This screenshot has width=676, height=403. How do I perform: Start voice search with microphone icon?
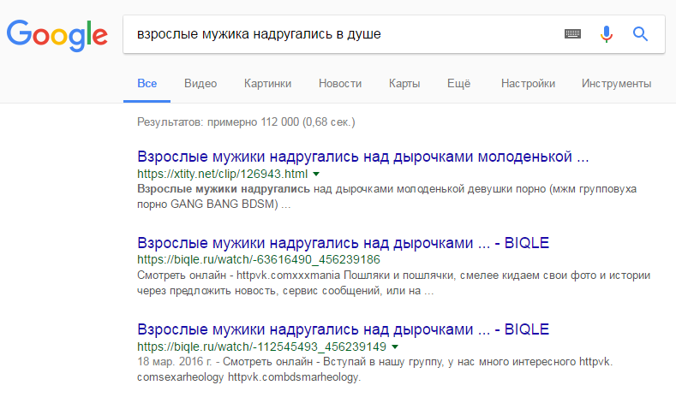[606, 34]
